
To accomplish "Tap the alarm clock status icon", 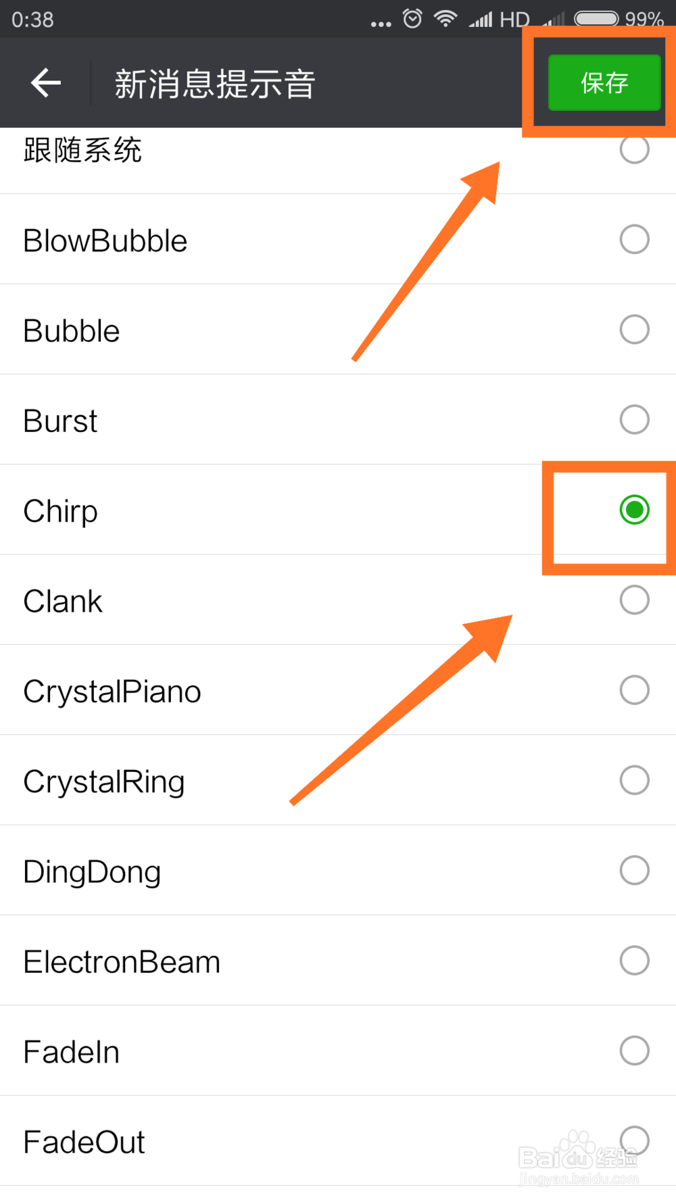I will 412,18.
